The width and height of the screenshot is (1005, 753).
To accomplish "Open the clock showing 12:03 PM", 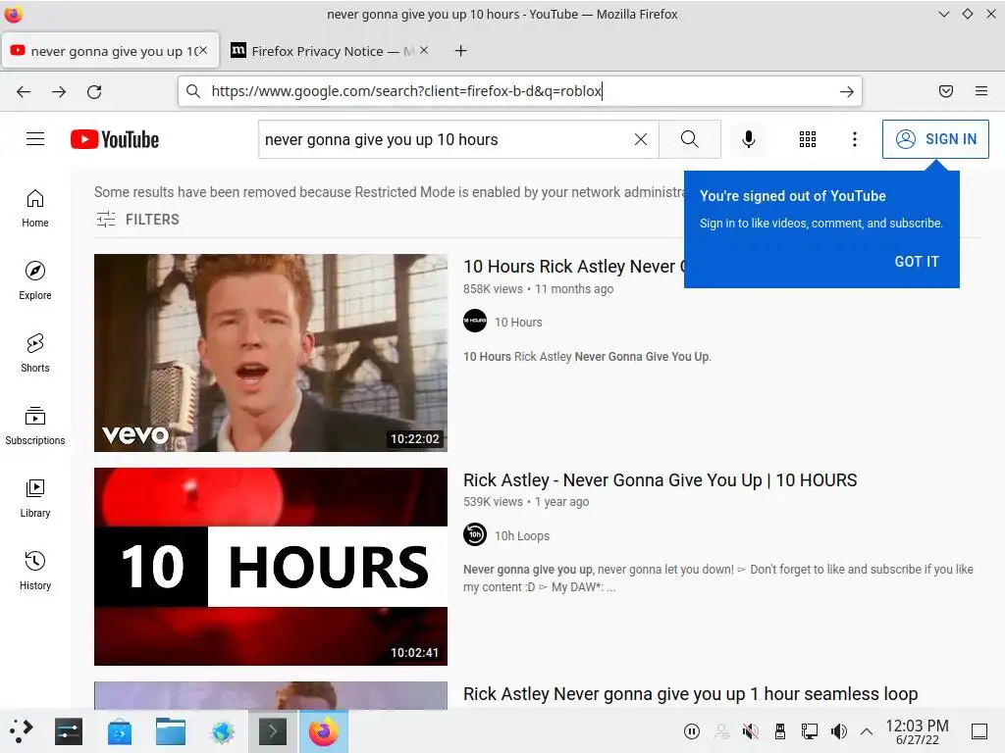I will point(917,731).
